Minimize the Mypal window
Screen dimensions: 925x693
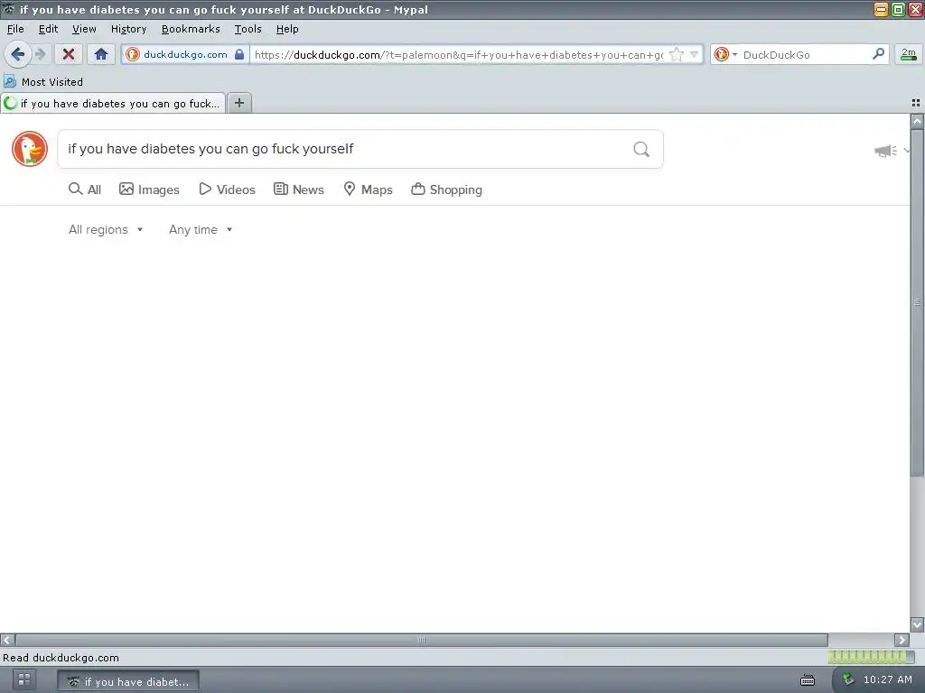[x=881, y=9]
